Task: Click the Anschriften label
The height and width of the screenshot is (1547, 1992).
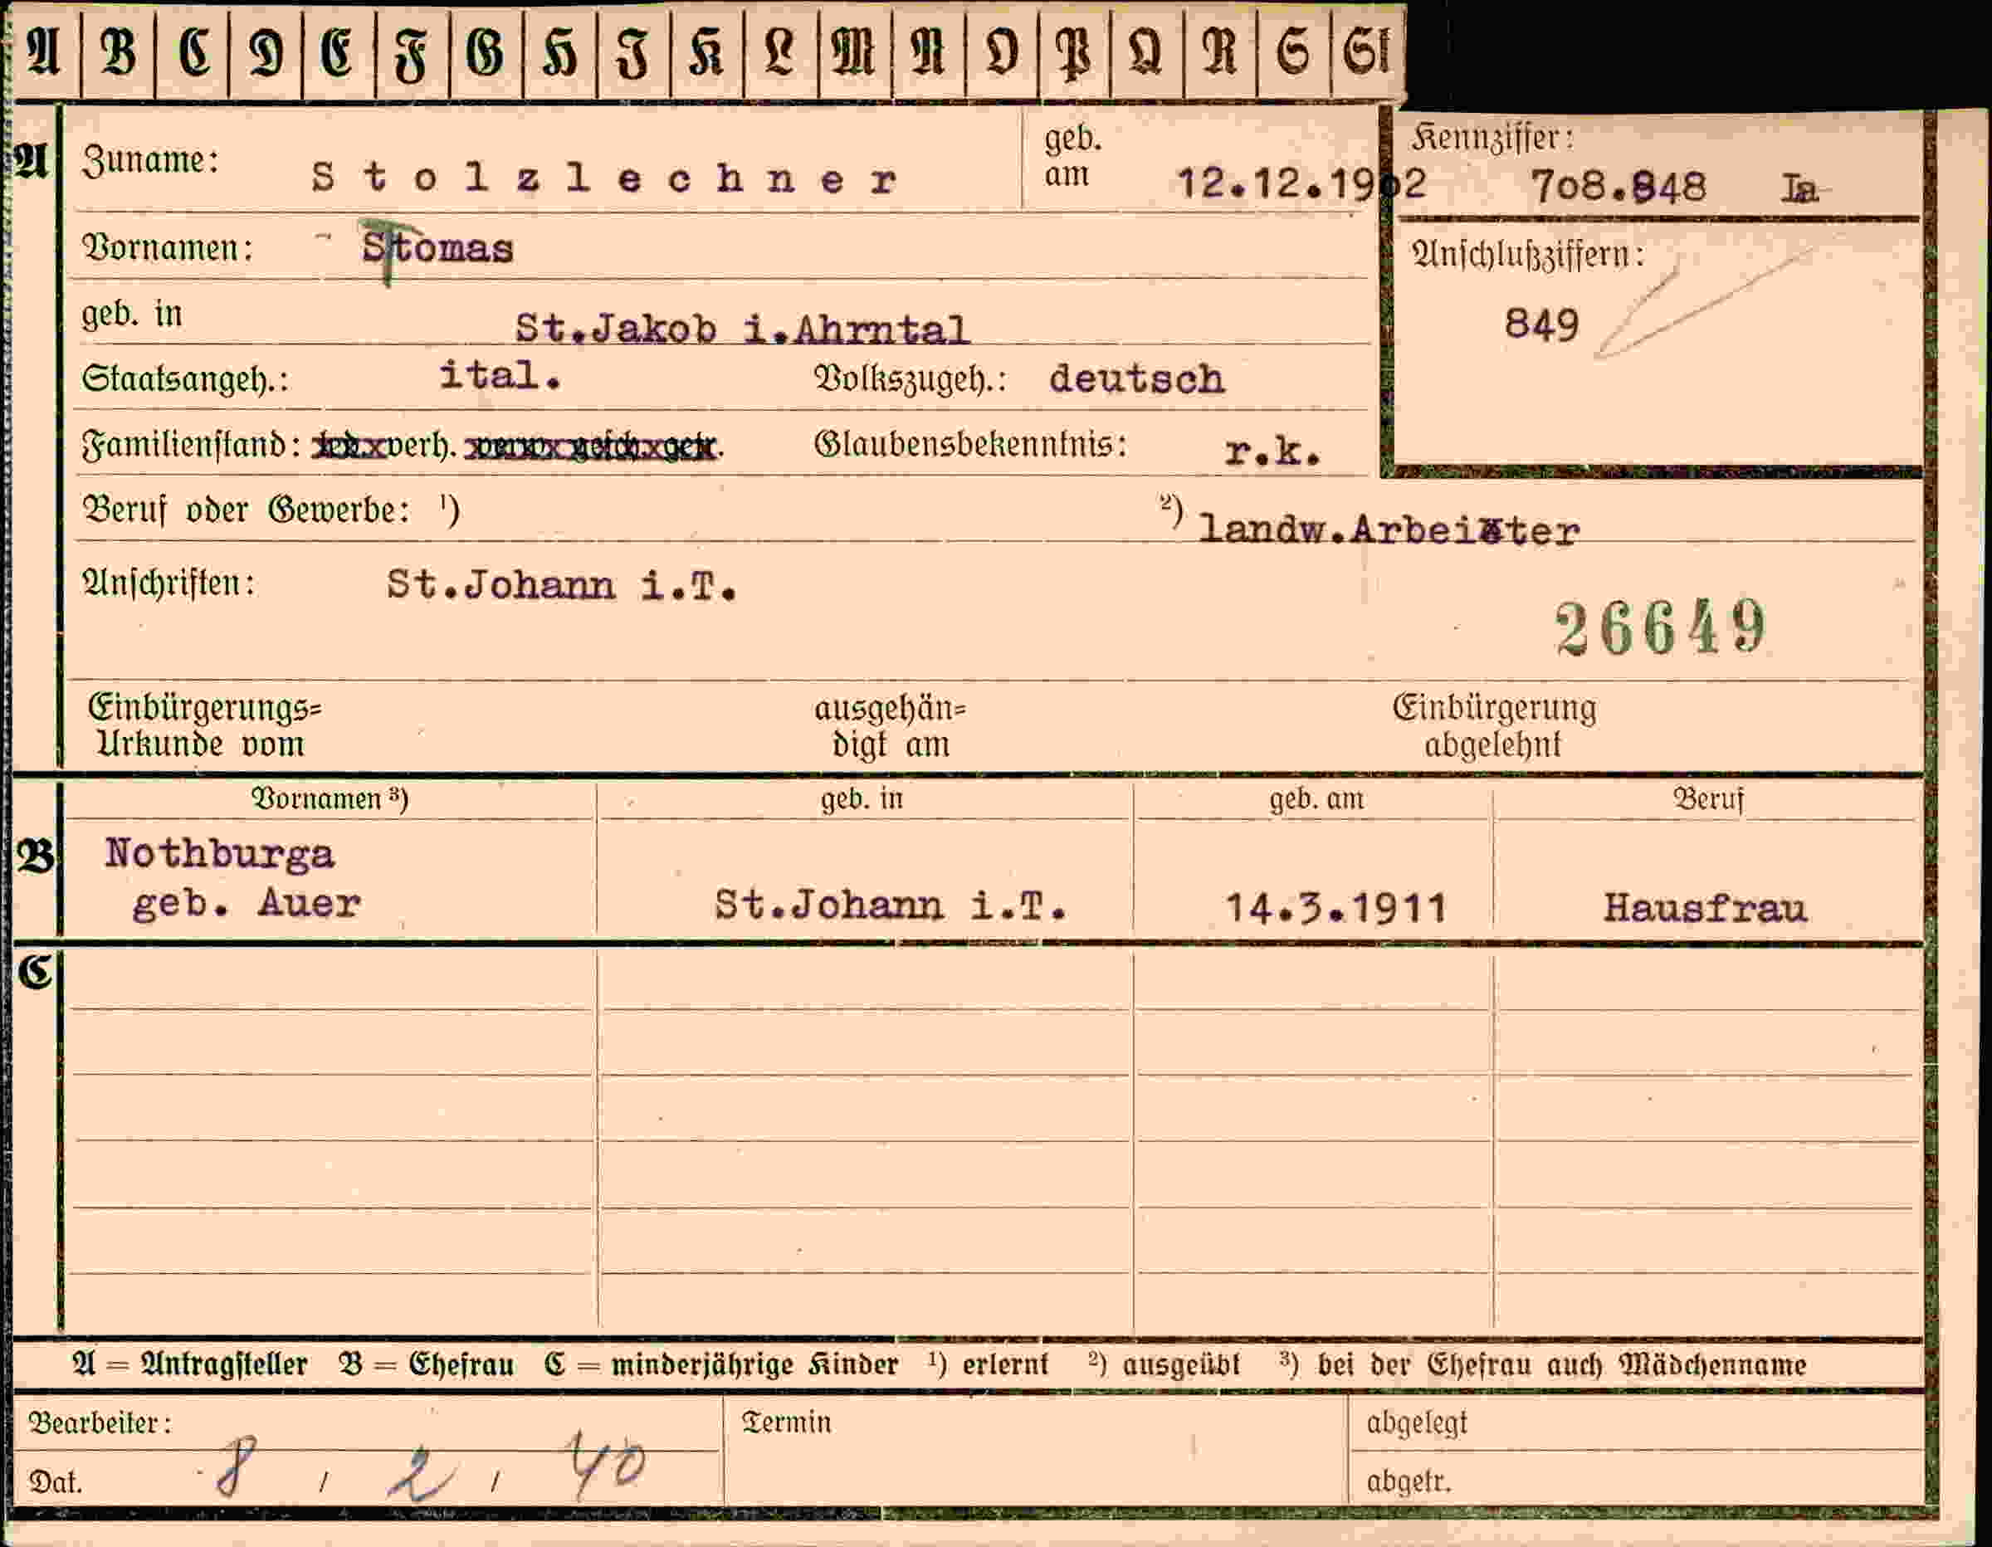Action: pos(168,583)
